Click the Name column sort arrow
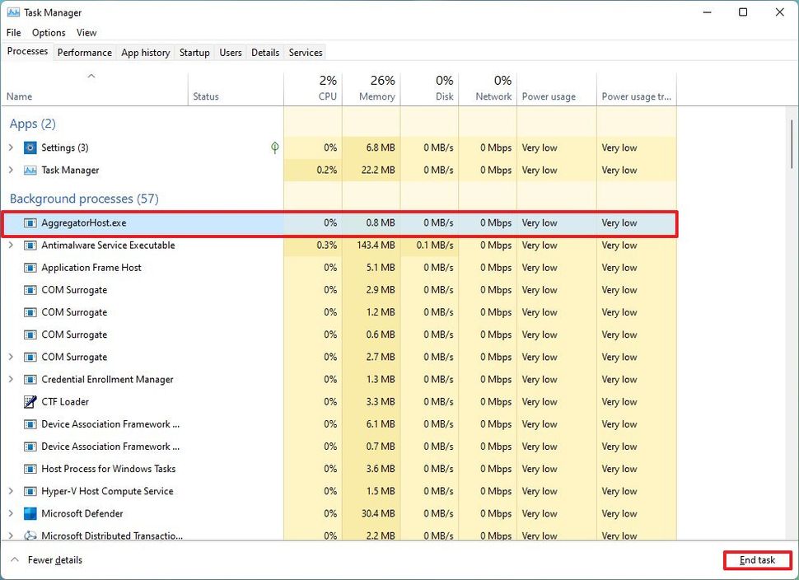The width and height of the screenshot is (799, 580). pos(91,77)
